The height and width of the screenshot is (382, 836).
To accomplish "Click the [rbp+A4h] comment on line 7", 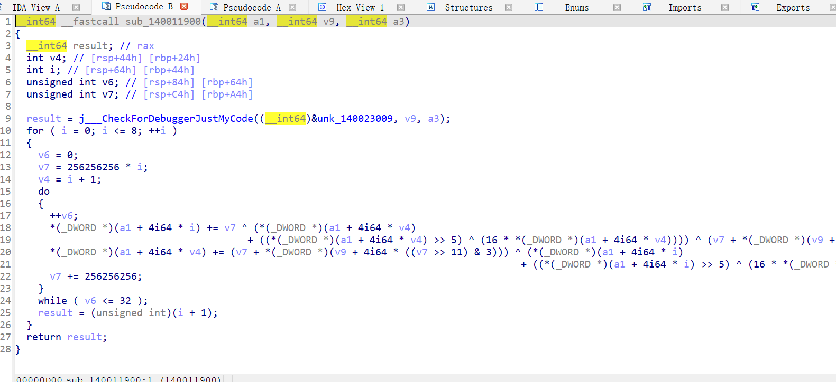I will pyautogui.click(x=227, y=94).
